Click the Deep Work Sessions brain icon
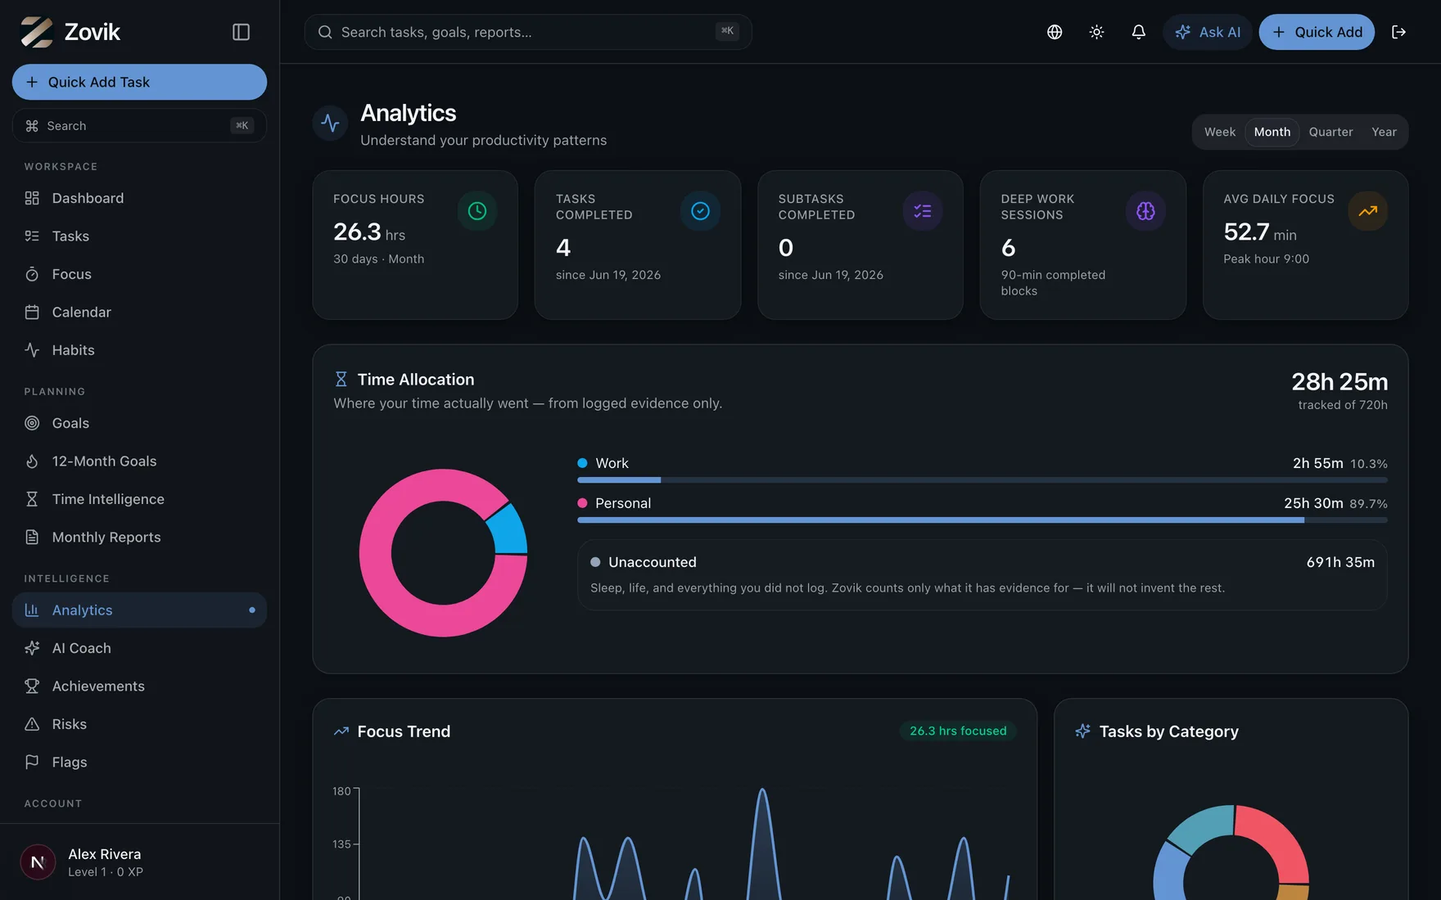Viewport: 1441px width, 900px height. (1145, 211)
